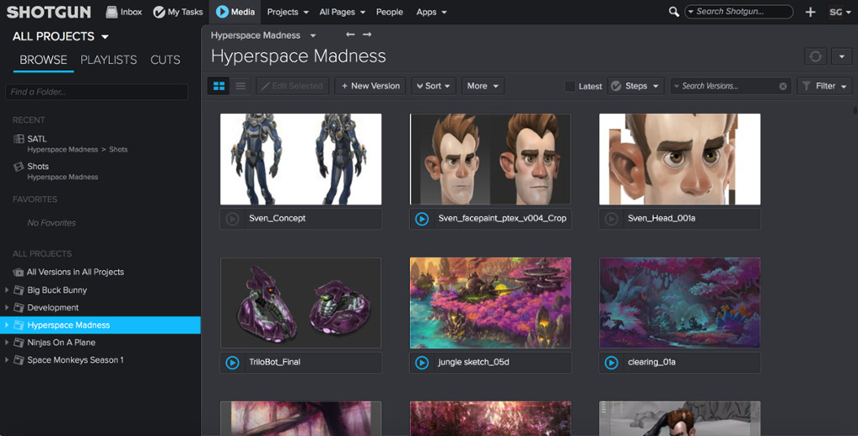Open My Tasks checkmark icon

159,12
